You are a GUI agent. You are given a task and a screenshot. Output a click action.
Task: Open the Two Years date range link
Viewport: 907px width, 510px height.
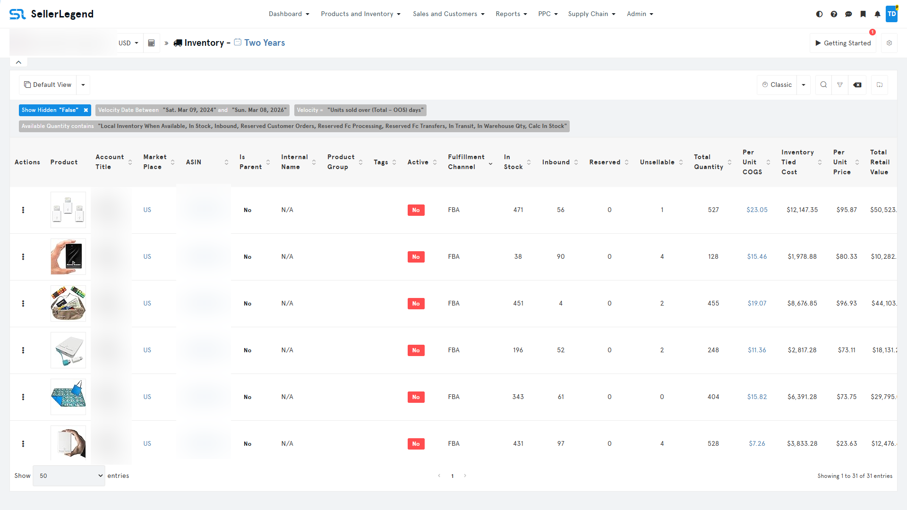pyautogui.click(x=265, y=42)
